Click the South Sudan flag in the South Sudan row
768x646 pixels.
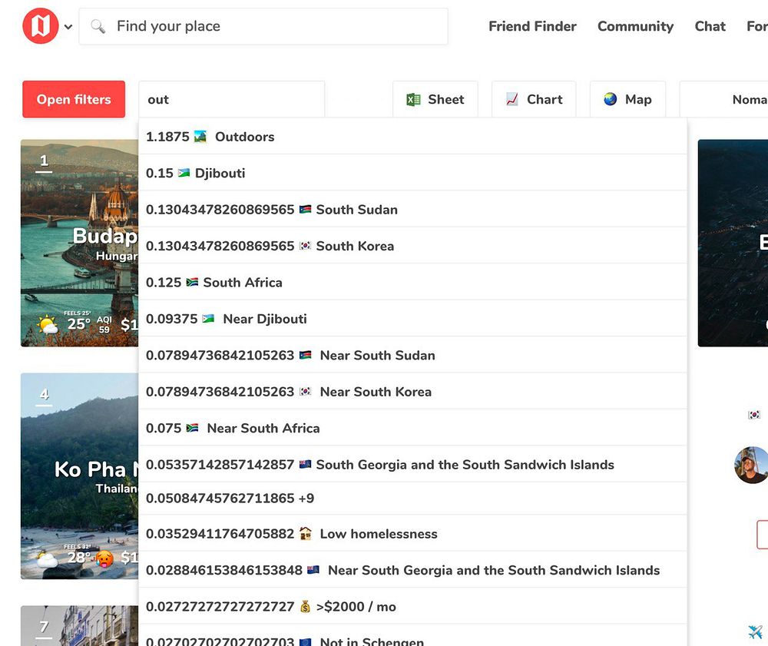point(305,209)
